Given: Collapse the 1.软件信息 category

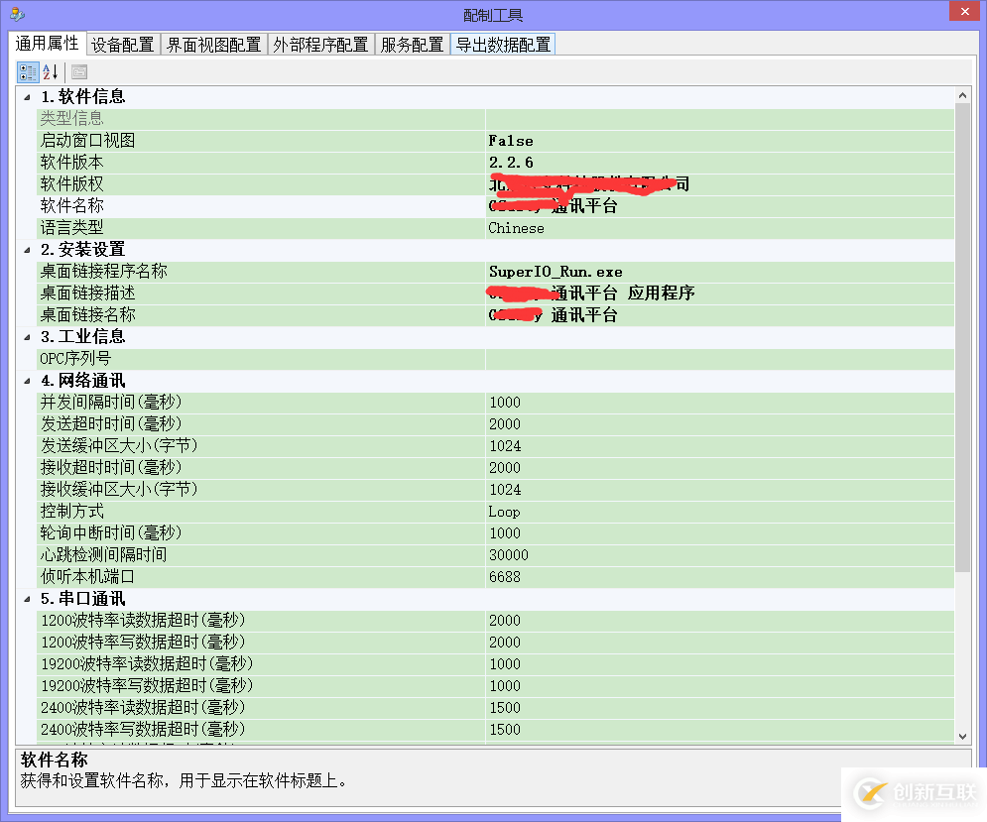Looking at the screenshot, I should [27, 97].
